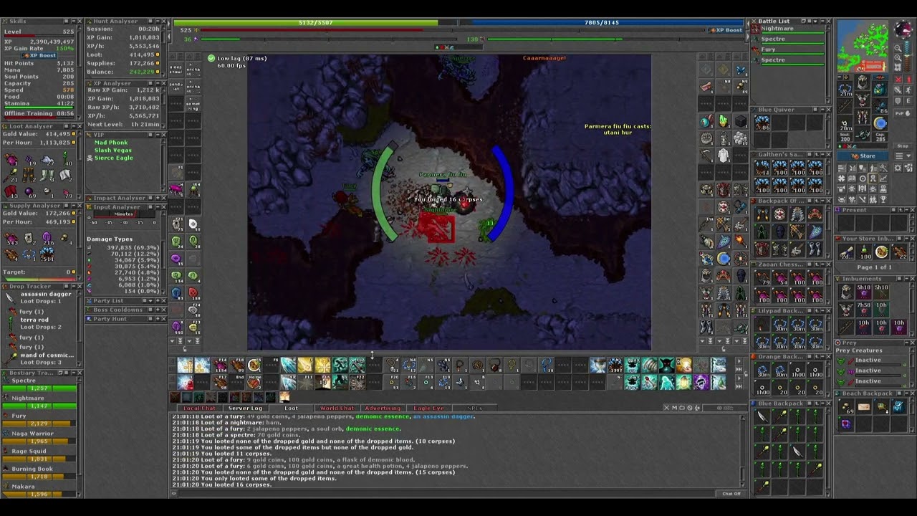Screen dimensions: 917x516
Task: Toggle the red X combat control icon
Action: (898, 79)
